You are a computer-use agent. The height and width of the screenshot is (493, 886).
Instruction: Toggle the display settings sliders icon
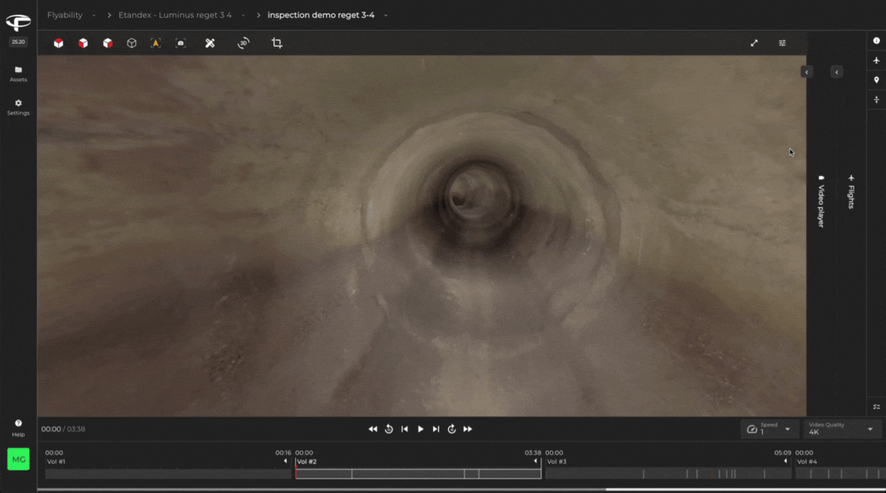(x=782, y=43)
